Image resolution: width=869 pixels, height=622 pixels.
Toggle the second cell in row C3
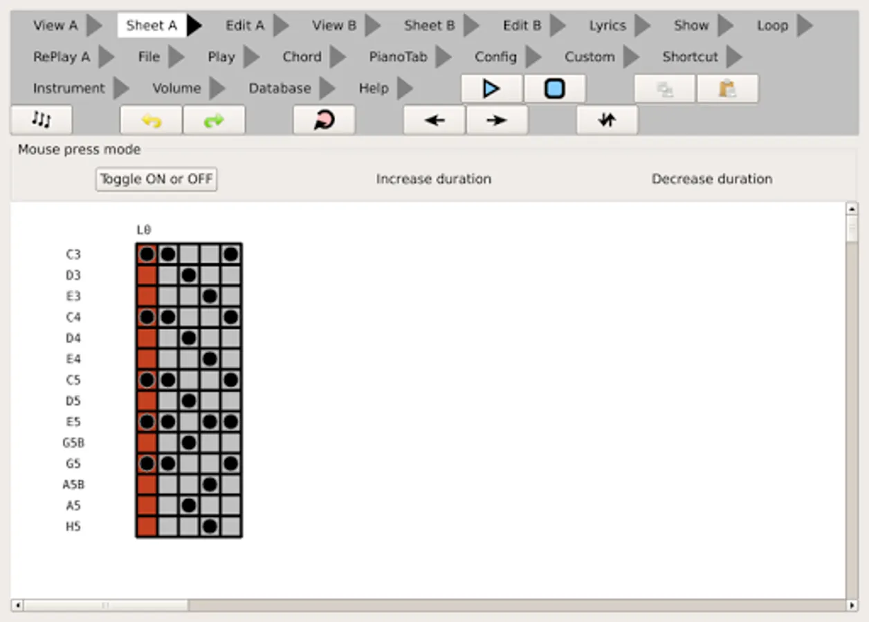pyautogui.click(x=167, y=254)
